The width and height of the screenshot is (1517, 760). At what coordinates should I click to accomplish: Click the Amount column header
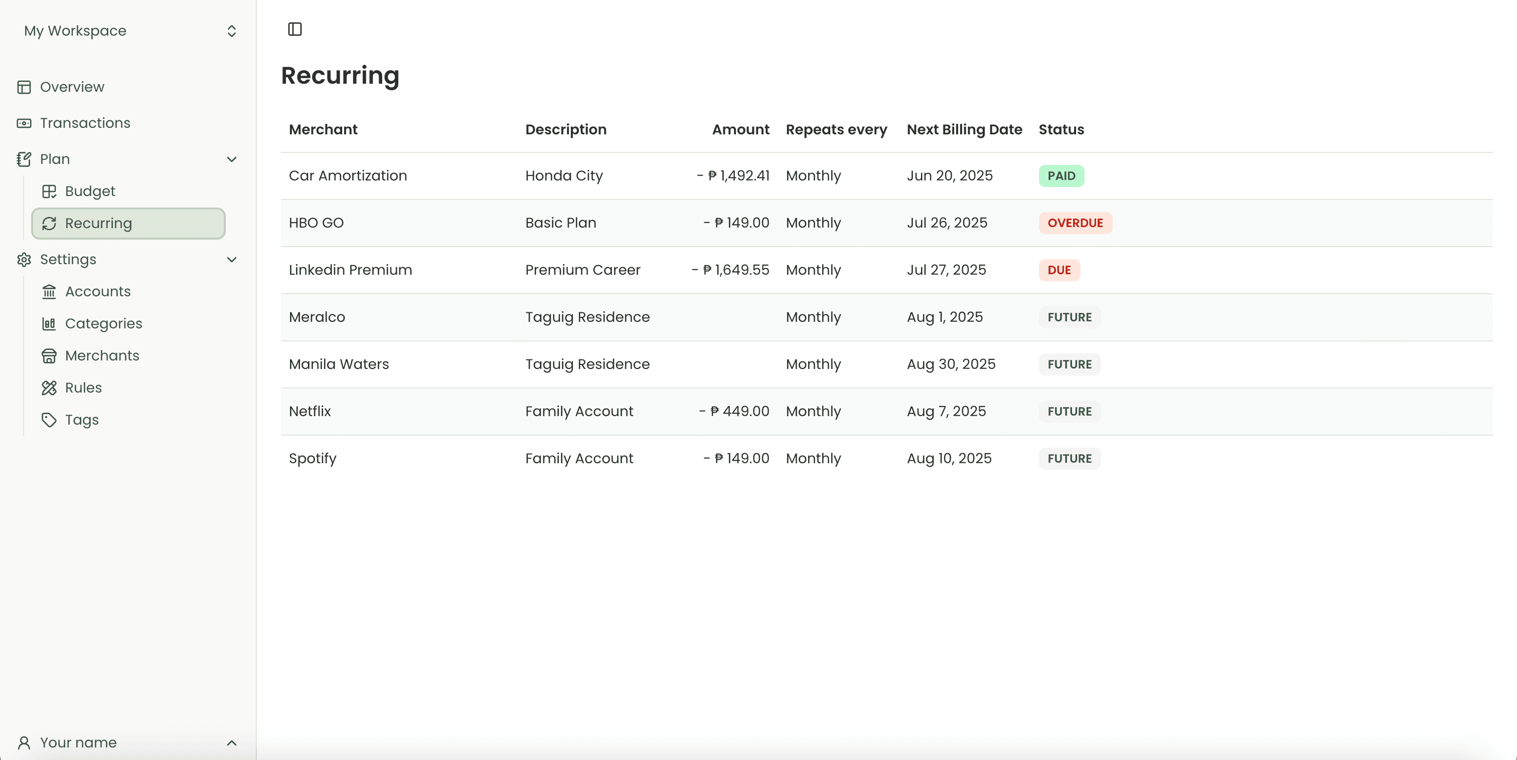click(x=741, y=129)
